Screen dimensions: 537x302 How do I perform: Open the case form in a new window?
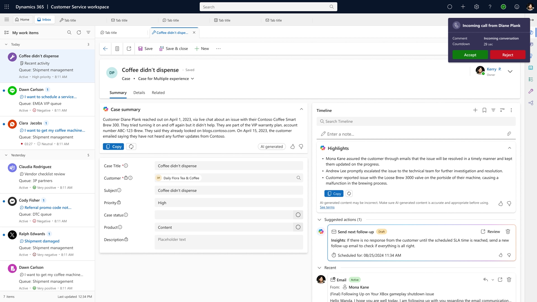coord(129,48)
